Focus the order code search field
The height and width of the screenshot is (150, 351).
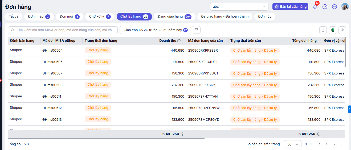click(x=63, y=30)
